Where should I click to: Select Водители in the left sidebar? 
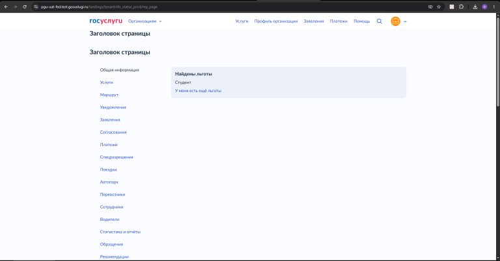(x=109, y=219)
